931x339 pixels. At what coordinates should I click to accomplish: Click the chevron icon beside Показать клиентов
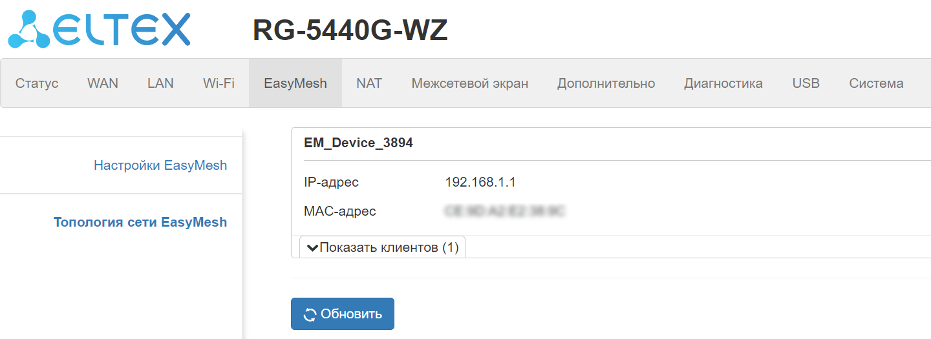pos(312,248)
